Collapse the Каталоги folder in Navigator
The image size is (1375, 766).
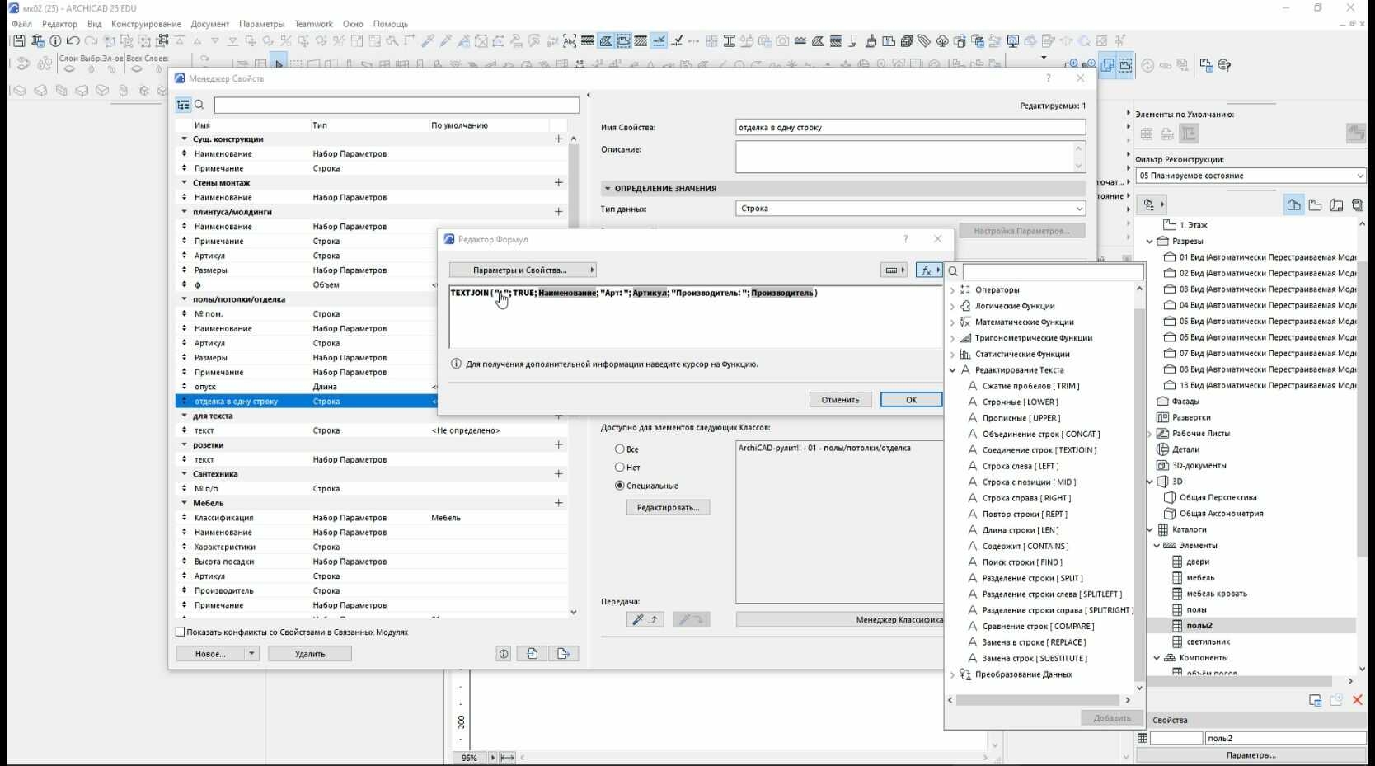point(1150,529)
